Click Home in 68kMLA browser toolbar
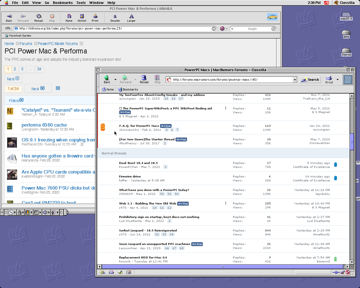The height and width of the screenshot is (288, 360). pyautogui.click(x=69, y=18)
